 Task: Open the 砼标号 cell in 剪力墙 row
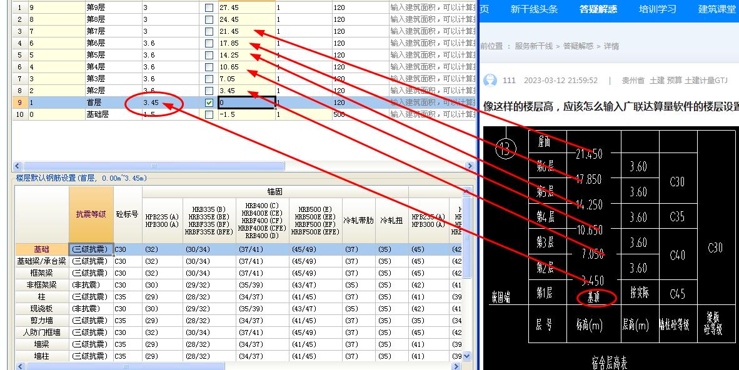128,321
